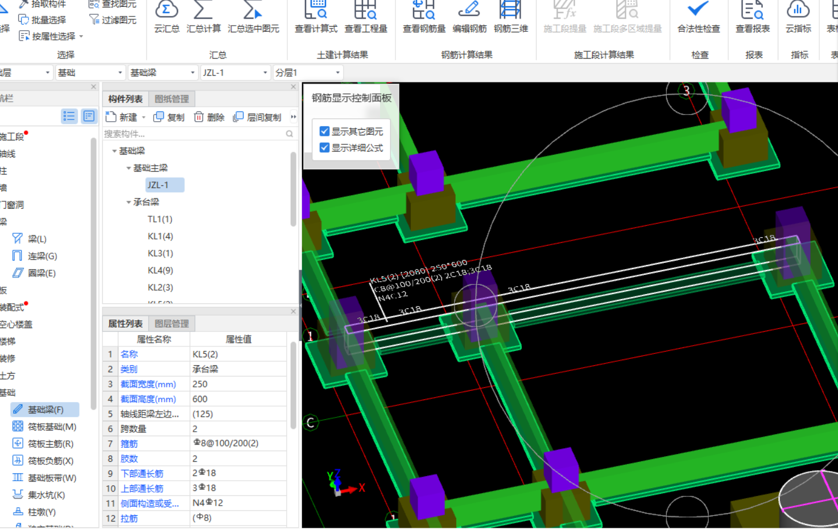Open 按属性选择 dropdown arrow
This screenshot has width=838, height=529.
click(81, 37)
